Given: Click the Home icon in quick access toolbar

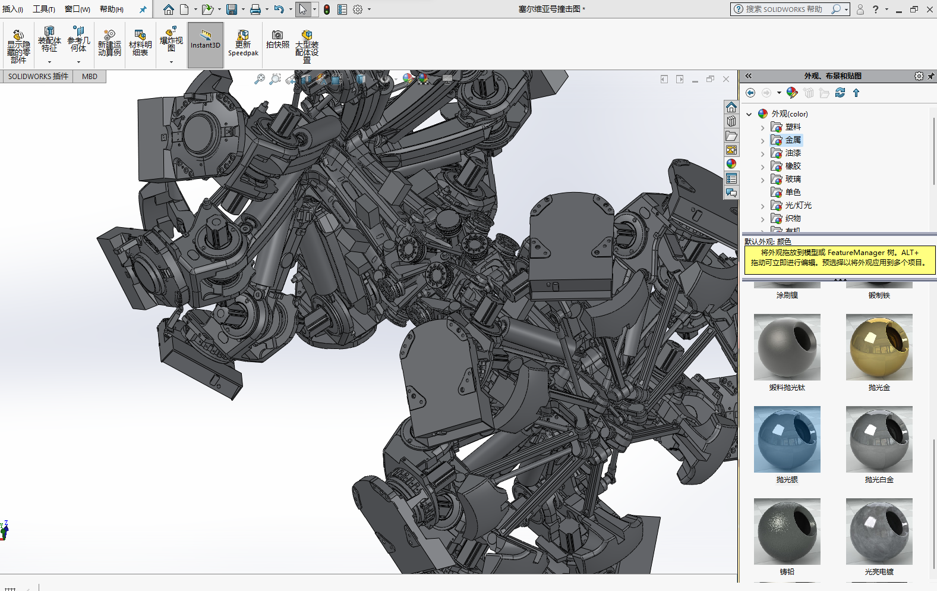Looking at the screenshot, I should click(169, 10).
